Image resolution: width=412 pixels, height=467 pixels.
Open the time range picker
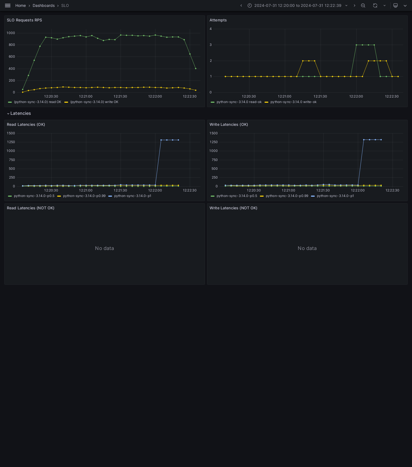pos(297,5)
